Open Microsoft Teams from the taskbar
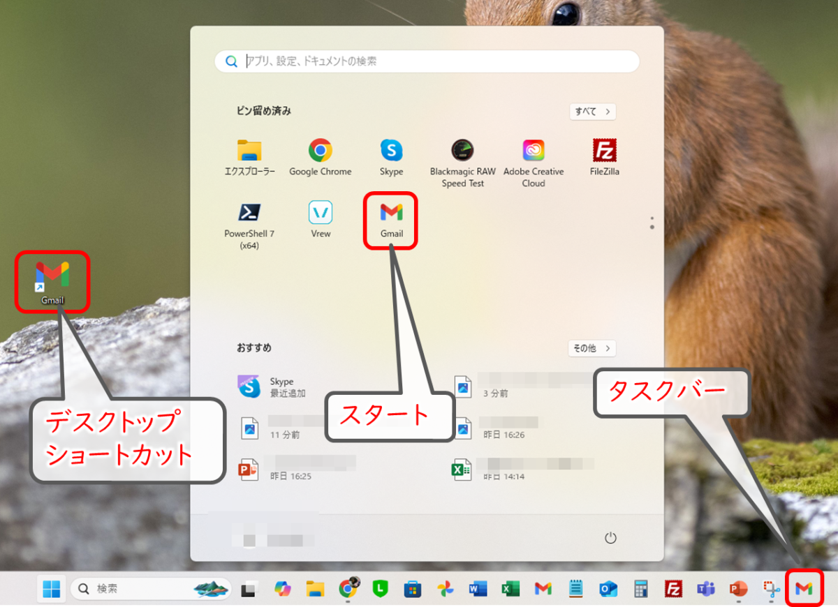 coord(706,590)
